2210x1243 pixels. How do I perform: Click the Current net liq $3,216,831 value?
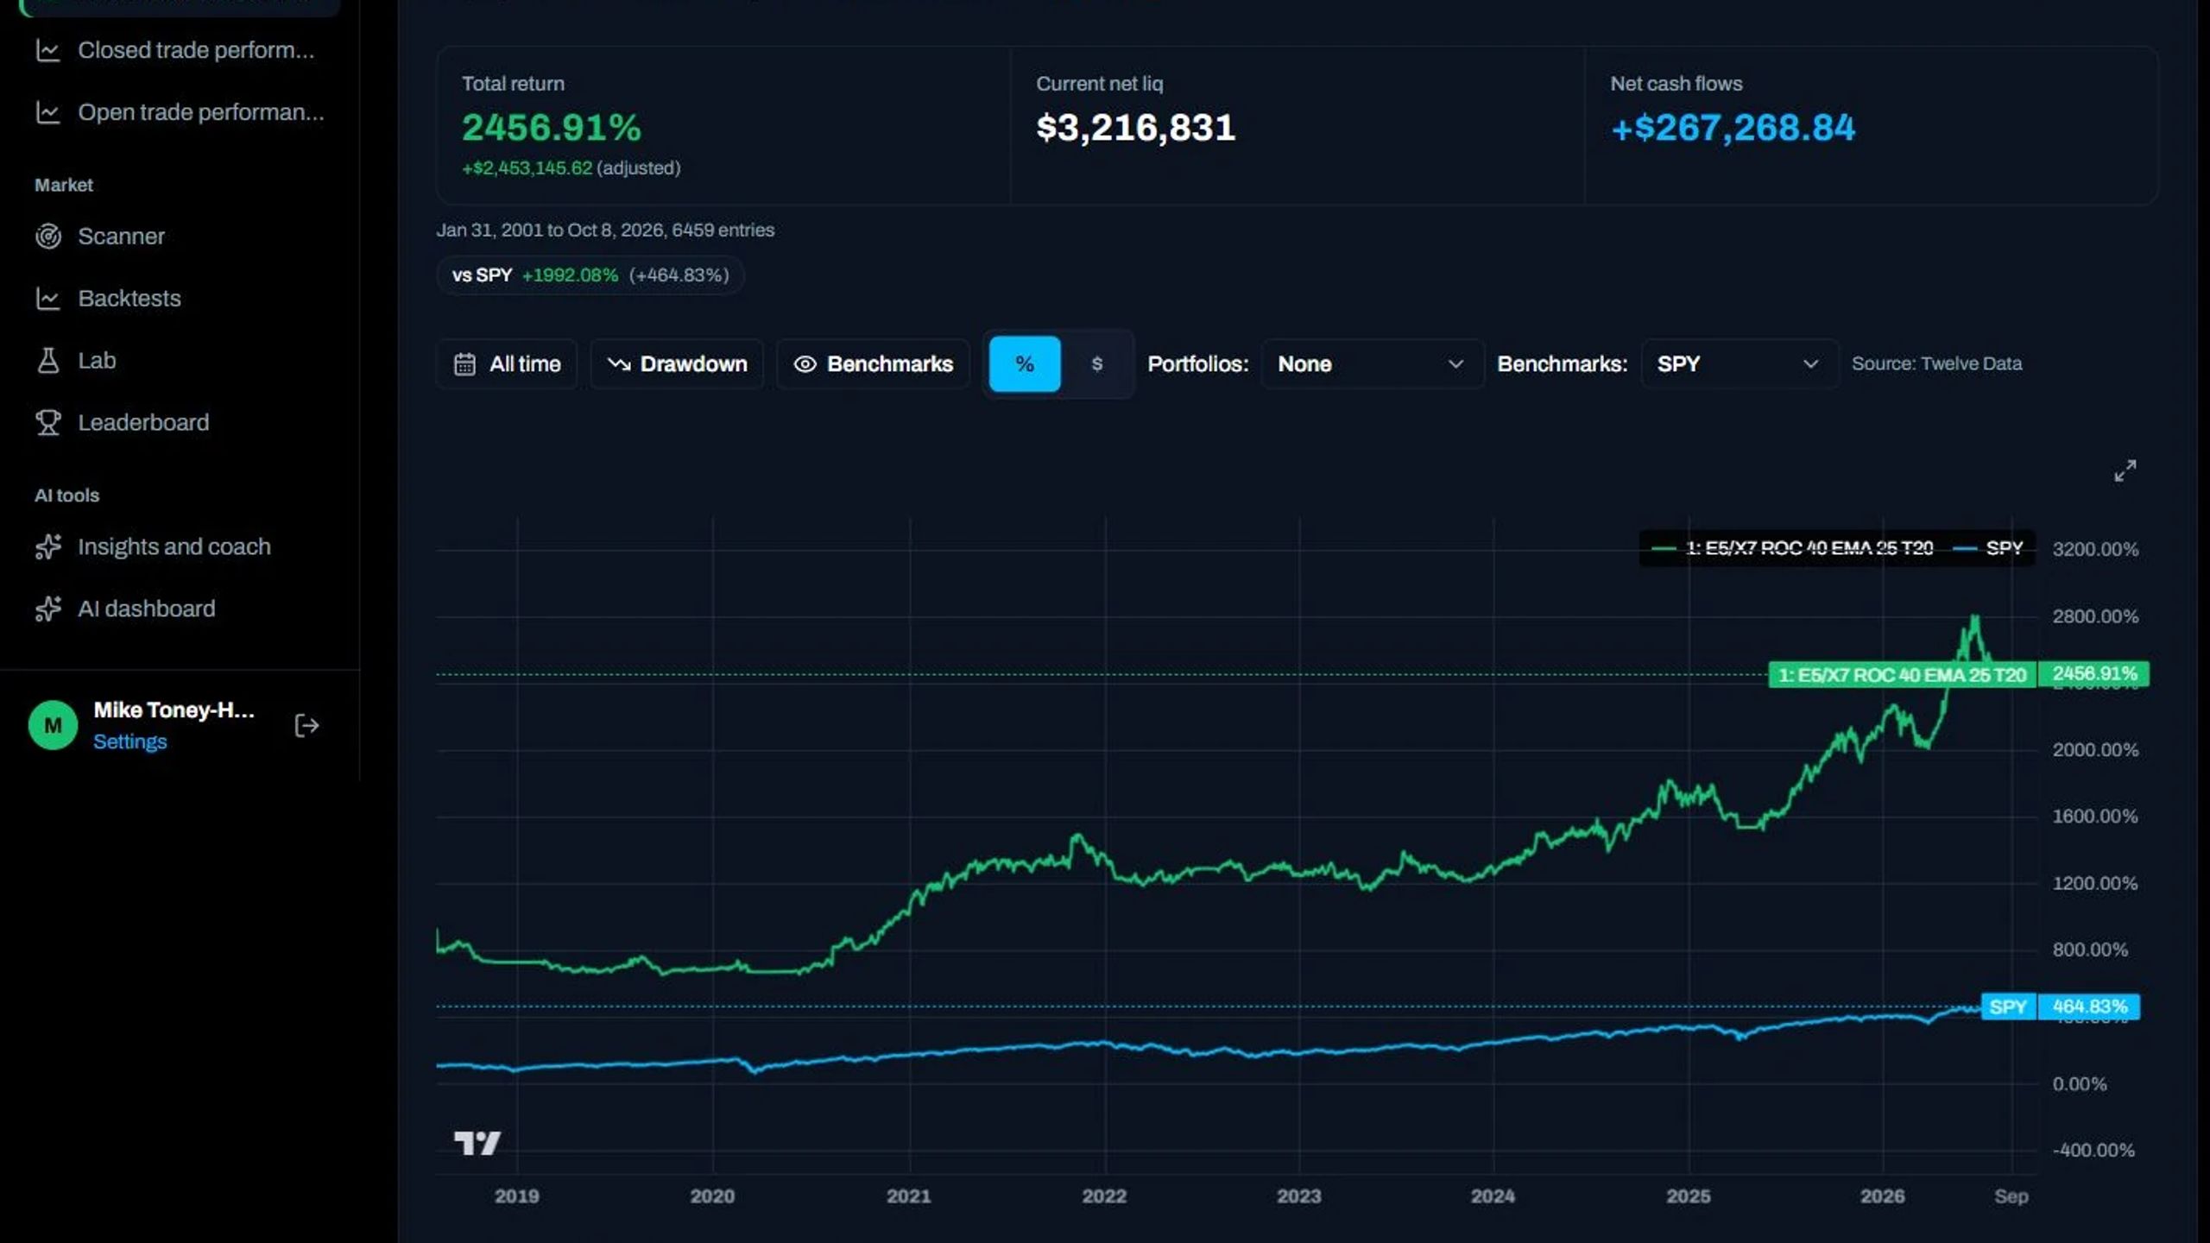point(1135,128)
